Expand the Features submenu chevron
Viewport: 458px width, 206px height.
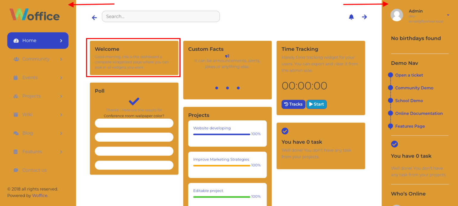(x=61, y=152)
